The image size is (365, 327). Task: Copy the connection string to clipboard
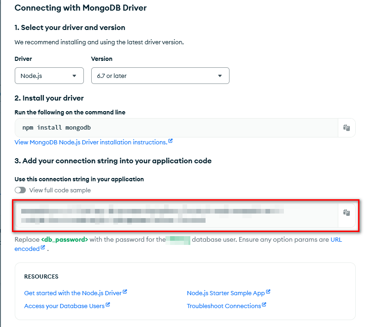[347, 213]
